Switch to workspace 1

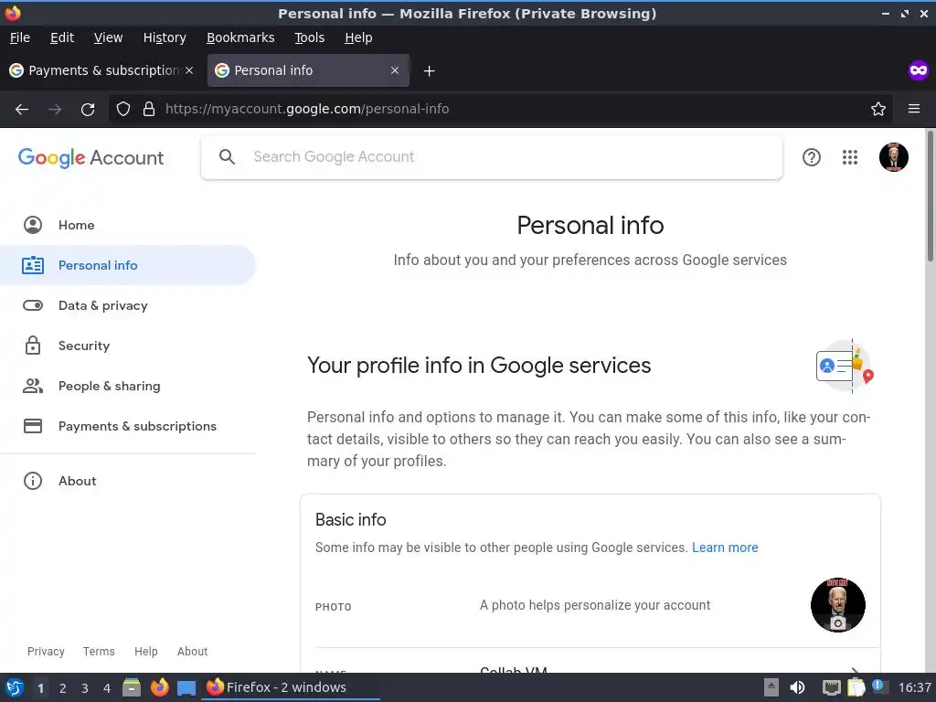(x=40, y=688)
